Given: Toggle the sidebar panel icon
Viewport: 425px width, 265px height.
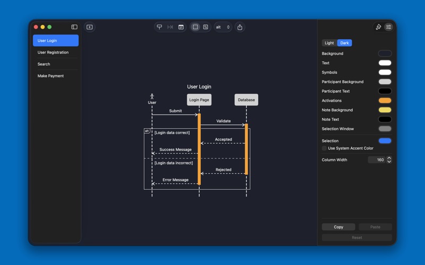Looking at the screenshot, I should (74, 27).
